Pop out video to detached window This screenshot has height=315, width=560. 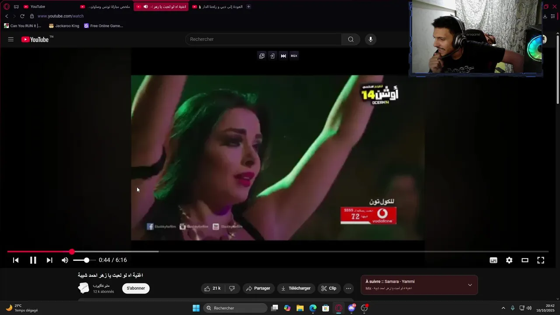click(x=262, y=56)
